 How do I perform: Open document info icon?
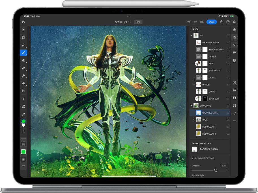pyautogui.click(x=235, y=60)
